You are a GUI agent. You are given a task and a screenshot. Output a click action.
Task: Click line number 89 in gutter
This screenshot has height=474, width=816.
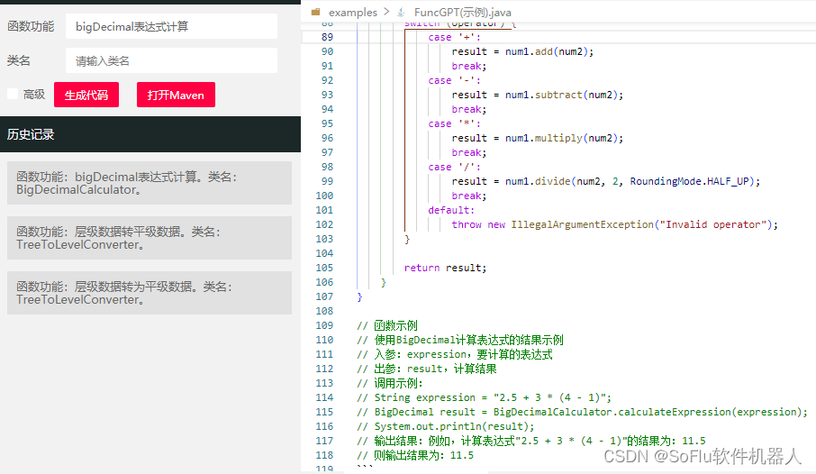(327, 37)
